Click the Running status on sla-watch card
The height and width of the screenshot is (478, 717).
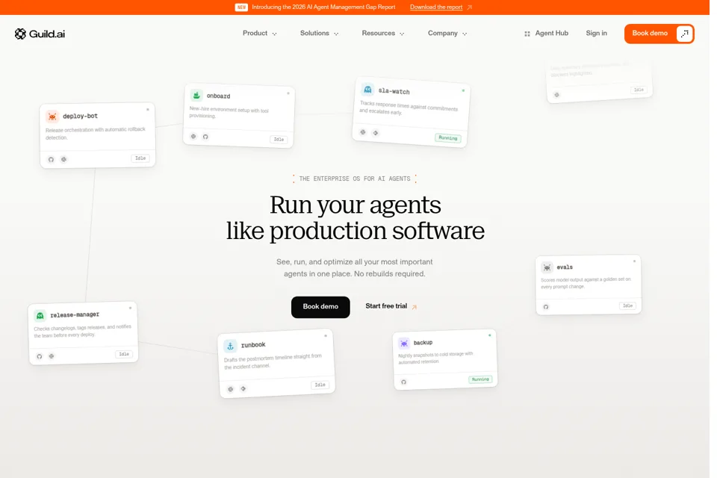pyautogui.click(x=447, y=138)
